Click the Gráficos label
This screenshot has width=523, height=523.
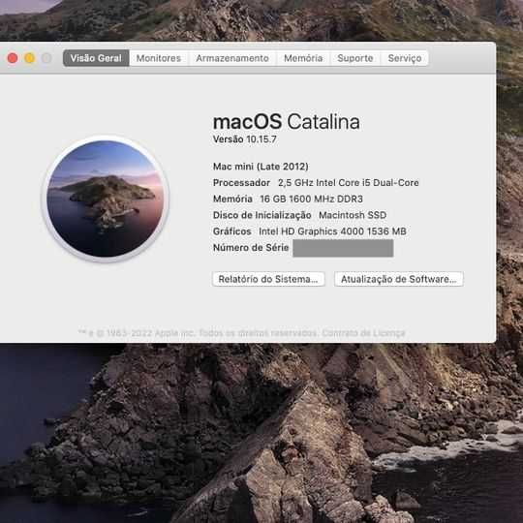click(x=232, y=231)
